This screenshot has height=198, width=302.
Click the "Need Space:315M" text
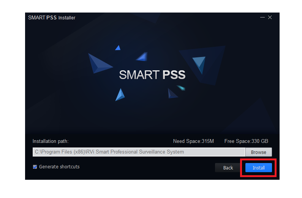point(193,141)
